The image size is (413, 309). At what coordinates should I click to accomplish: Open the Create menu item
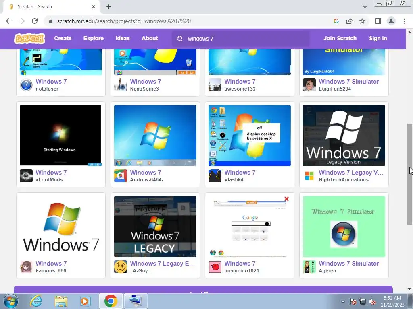(63, 38)
